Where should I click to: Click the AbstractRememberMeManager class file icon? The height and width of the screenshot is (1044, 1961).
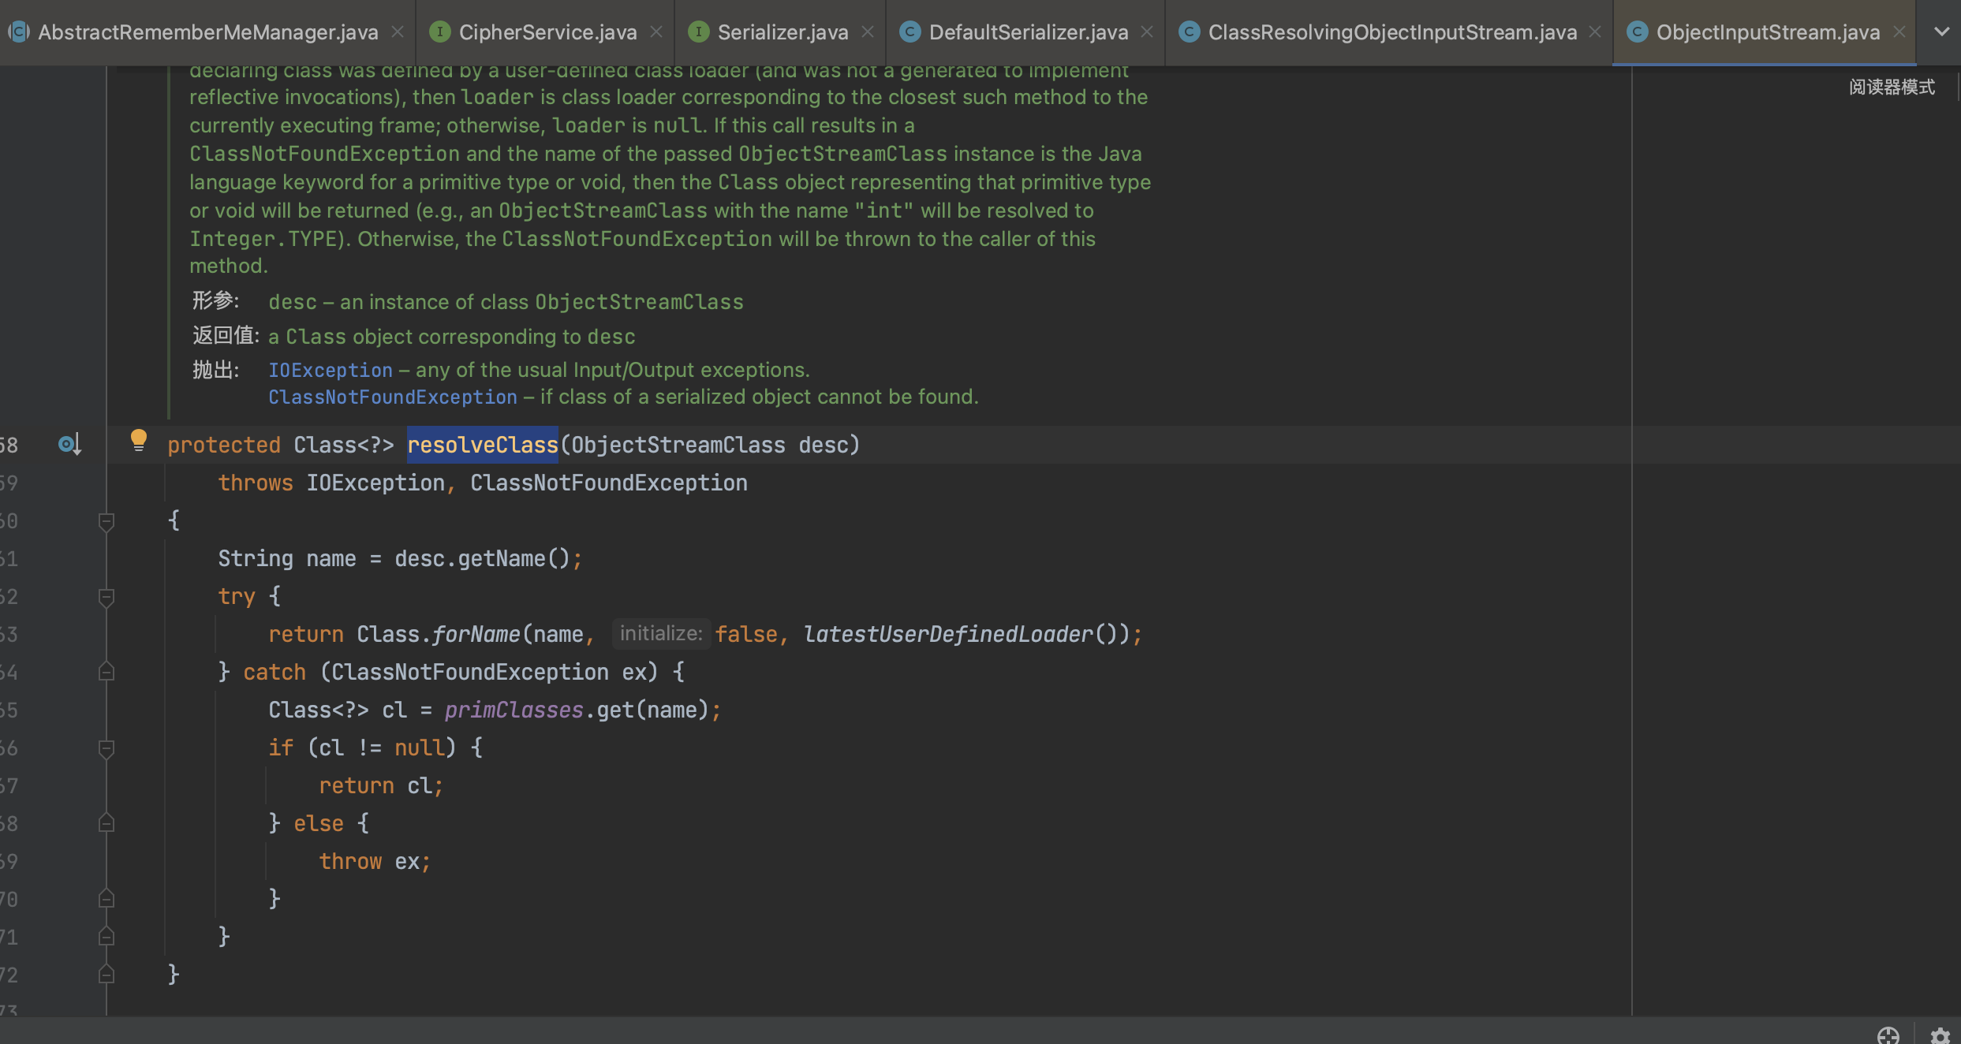(x=19, y=32)
